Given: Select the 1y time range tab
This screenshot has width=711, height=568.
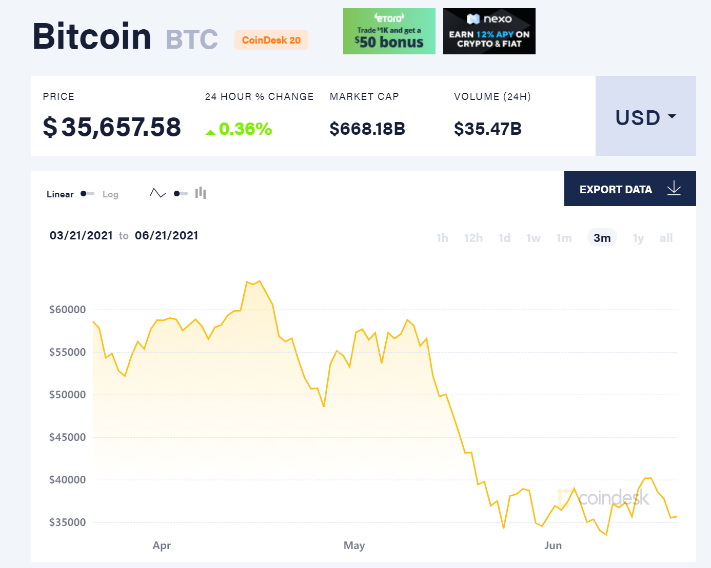Looking at the screenshot, I should pyautogui.click(x=638, y=238).
